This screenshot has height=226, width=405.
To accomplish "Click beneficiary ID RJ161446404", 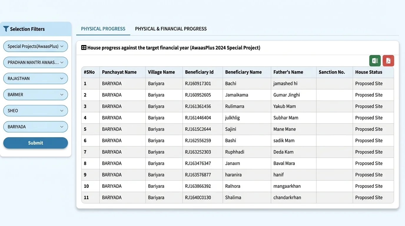I will coord(198,118).
